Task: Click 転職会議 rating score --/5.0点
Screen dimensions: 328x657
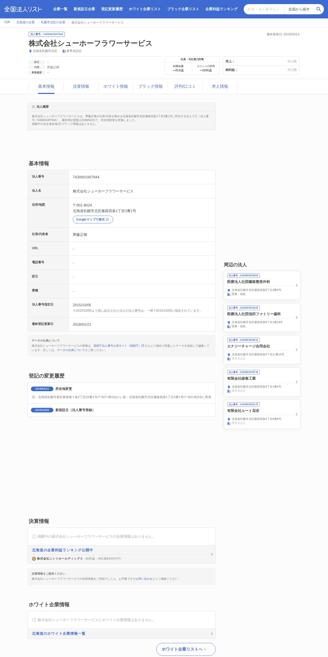Action: [x=178, y=70]
